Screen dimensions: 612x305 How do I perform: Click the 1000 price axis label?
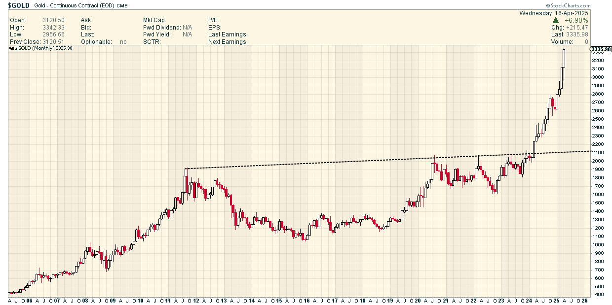point(598,245)
